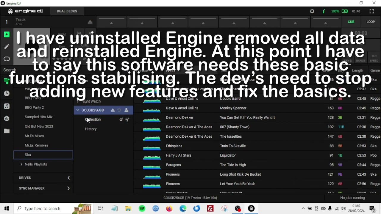This screenshot has height=214, width=381.
Task: Select the Sampled Hits Mix playlist
Action: pyautogui.click(x=39, y=117)
